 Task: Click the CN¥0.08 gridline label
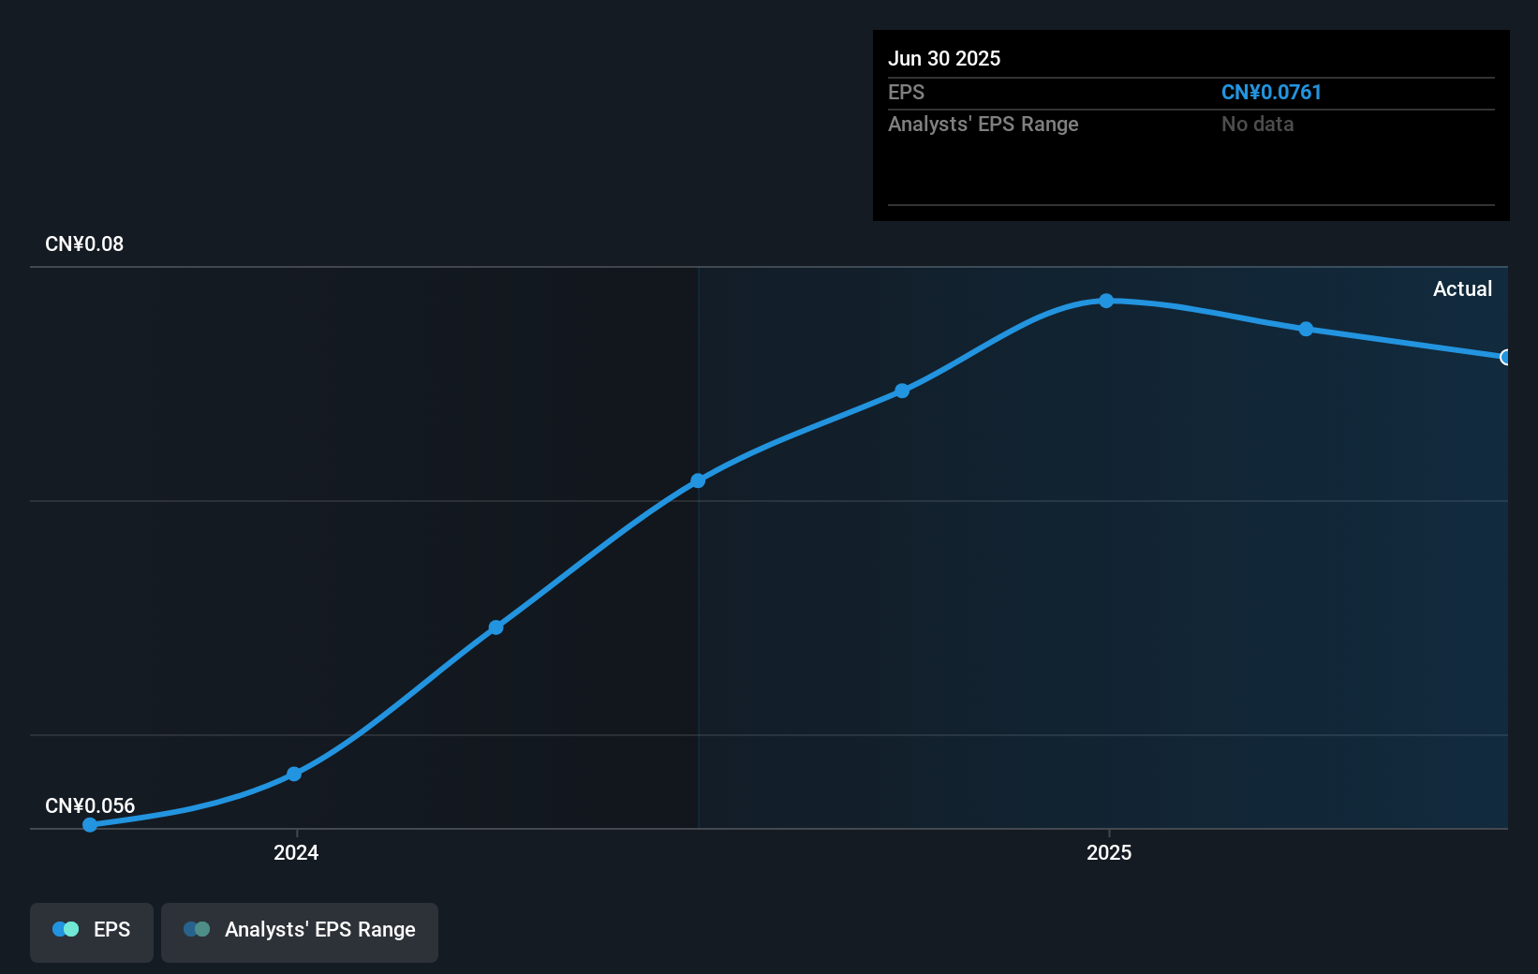pyautogui.click(x=82, y=243)
